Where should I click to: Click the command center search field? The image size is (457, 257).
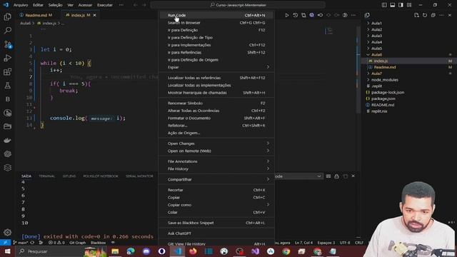(238, 5)
